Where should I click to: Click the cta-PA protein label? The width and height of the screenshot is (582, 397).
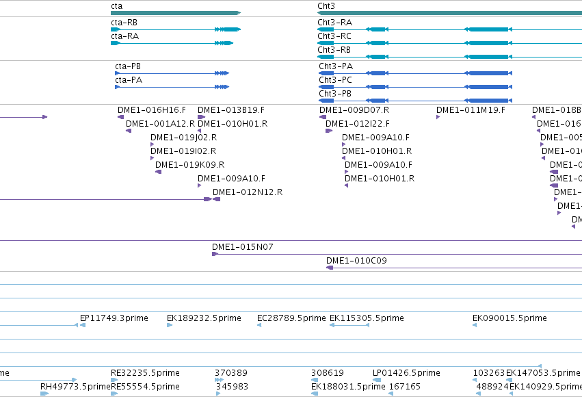(129, 80)
